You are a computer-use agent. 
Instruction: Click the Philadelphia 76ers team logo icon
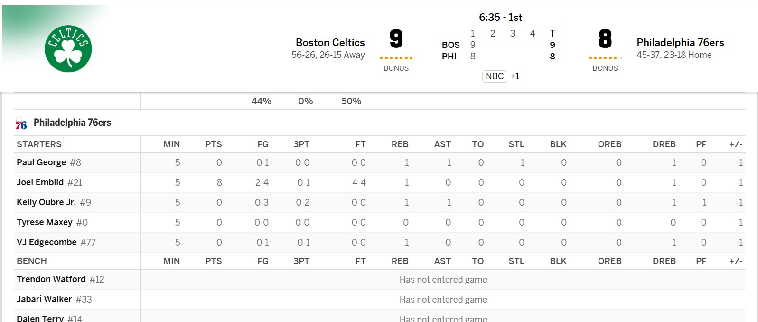click(x=21, y=123)
